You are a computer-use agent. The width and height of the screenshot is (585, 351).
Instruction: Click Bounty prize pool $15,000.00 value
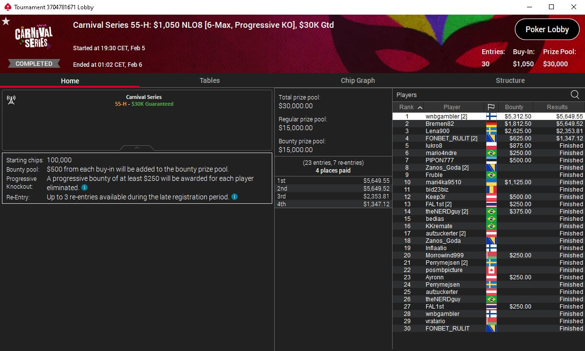[296, 150]
